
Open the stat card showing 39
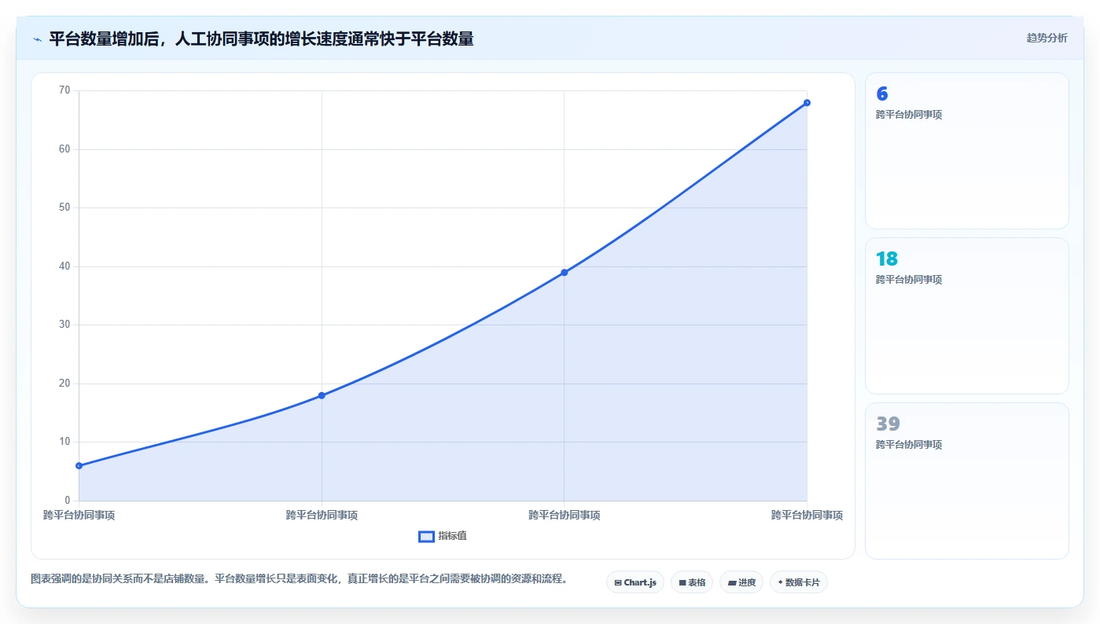tap(967, 481)
